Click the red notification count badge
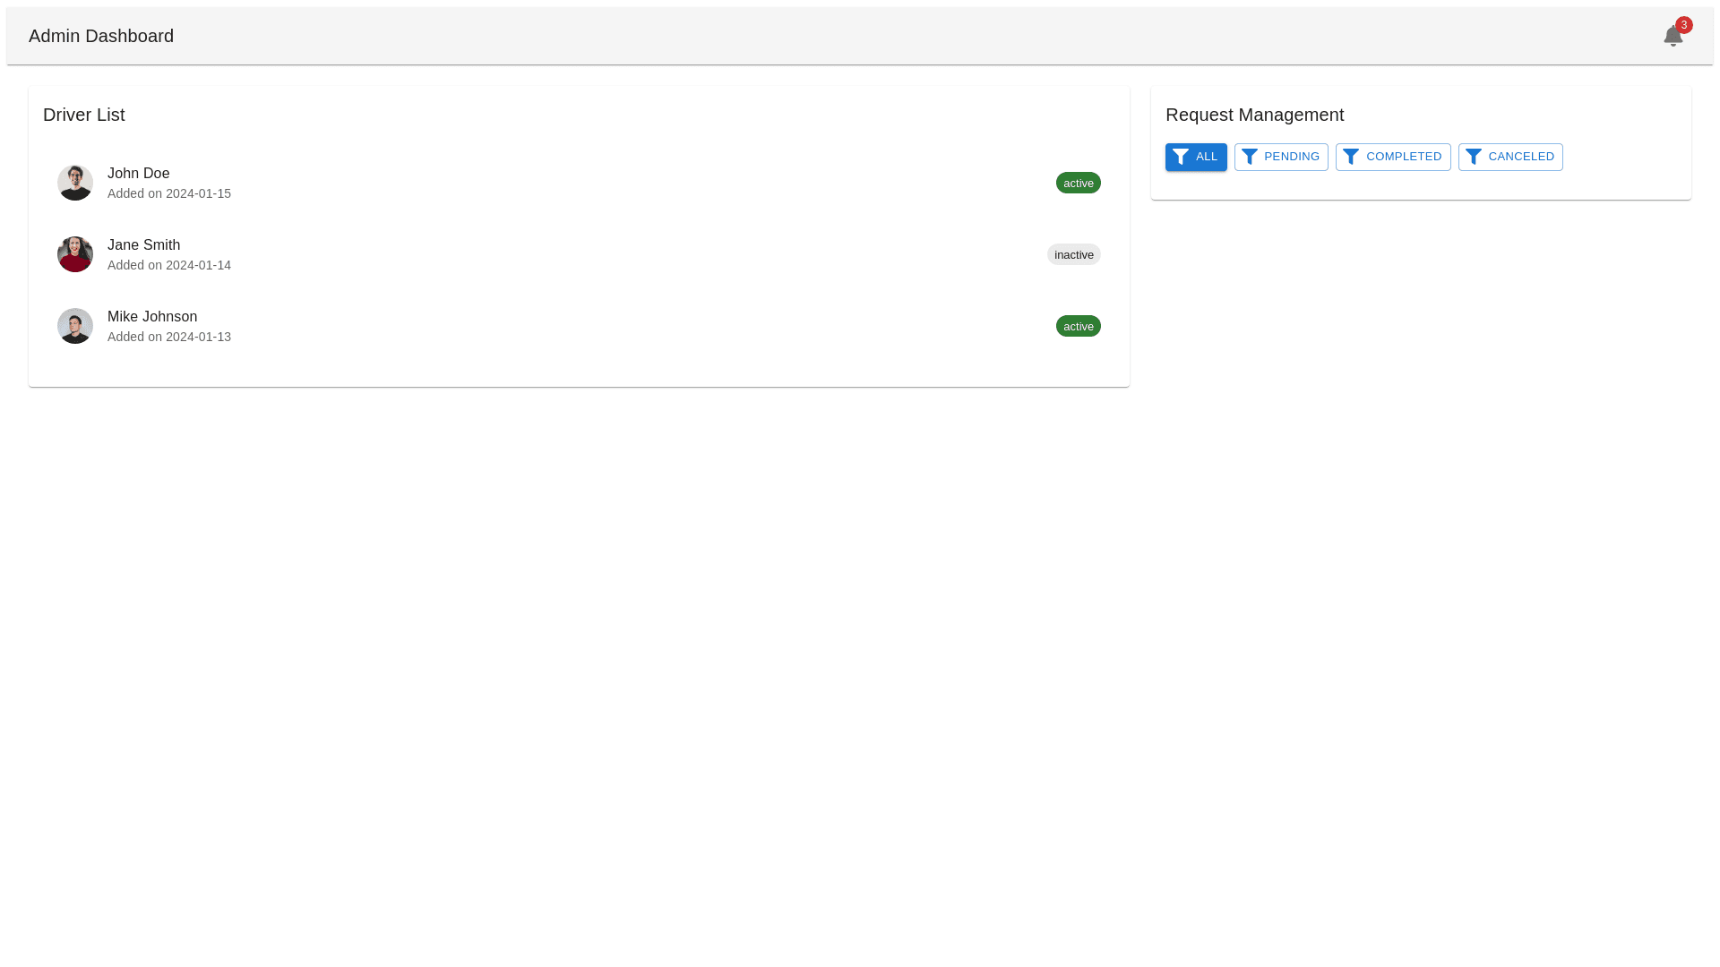This screenshot has height=967, width=1720. pyautogui.click(x=1684, y=25)
